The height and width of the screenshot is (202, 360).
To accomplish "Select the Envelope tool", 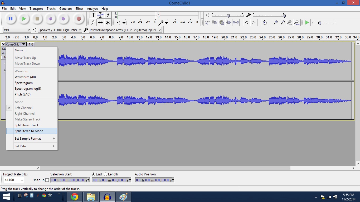I will (100, 15).
